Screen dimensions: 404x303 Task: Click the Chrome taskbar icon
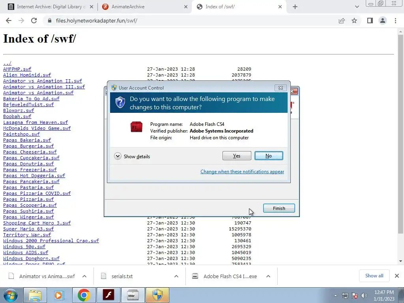(84, 295)
